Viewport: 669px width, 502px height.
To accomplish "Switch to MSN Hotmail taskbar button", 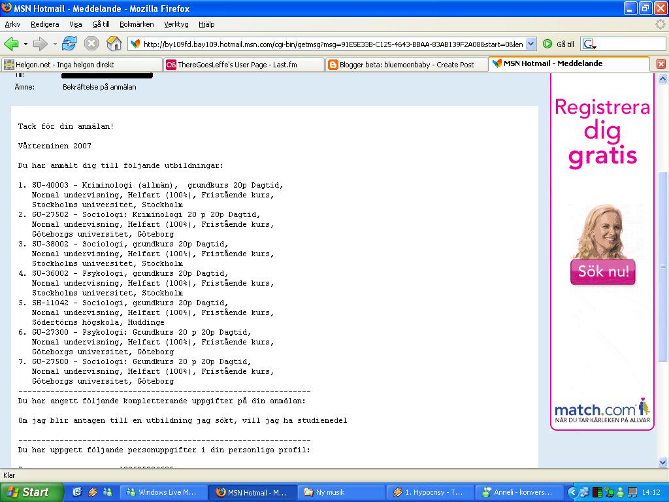I will tap(252, 492).
